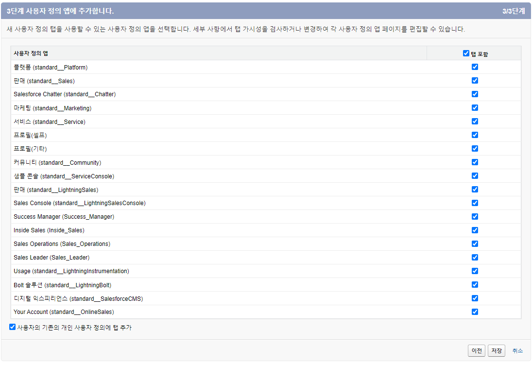
Task: Toggle checkbox for 서비스 (standard__Service)
Action: coord(475,121)
